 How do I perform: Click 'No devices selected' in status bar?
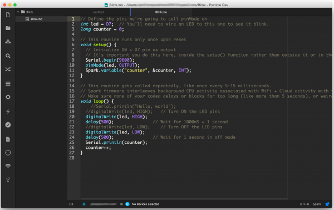click(145, 204)
